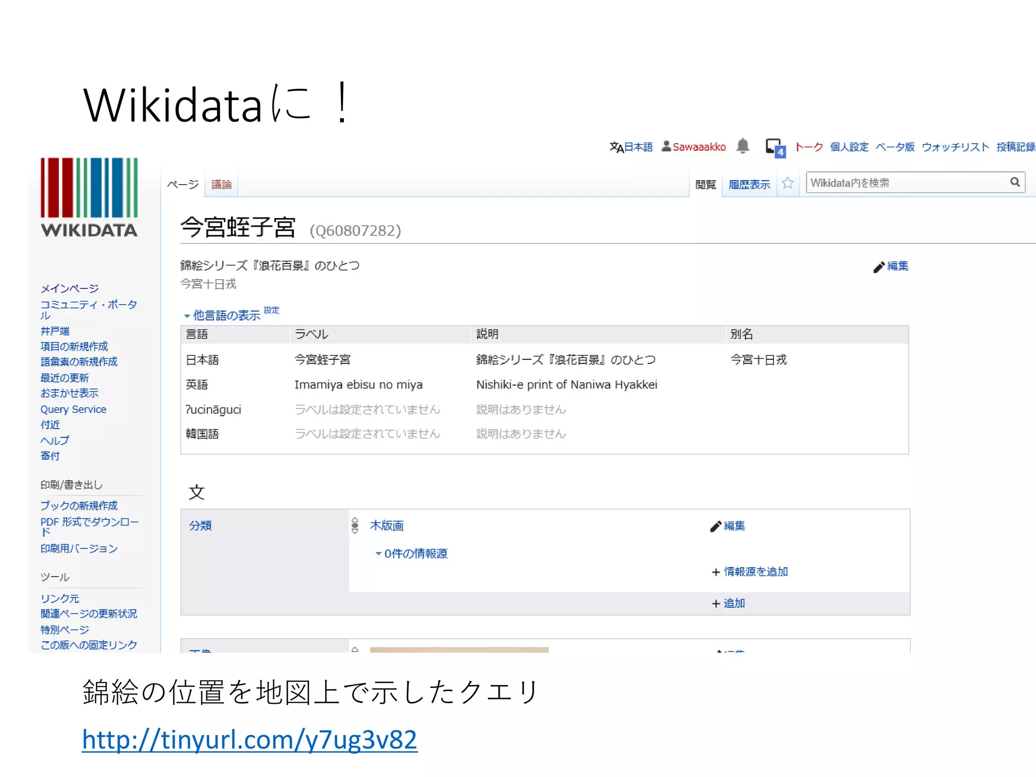Click the user icon link Sawaaakko
The width and height of the screenshot is (1036, 777).
click(x=694, y=147)
